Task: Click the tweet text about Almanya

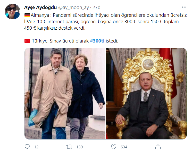Action: (x=105, y=22)
